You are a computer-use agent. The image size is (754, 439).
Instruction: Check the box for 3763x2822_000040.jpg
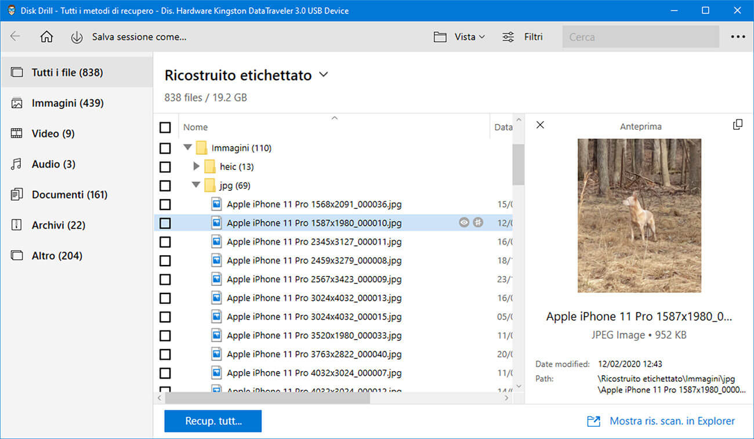point(165,354)
